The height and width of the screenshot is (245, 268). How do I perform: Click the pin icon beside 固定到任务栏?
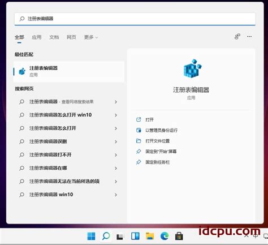coord(139,162)
